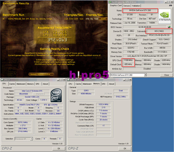Click the GPU Clock 1100 MHz value
This screenshot has height=152, width=174.
click(128, 60)
